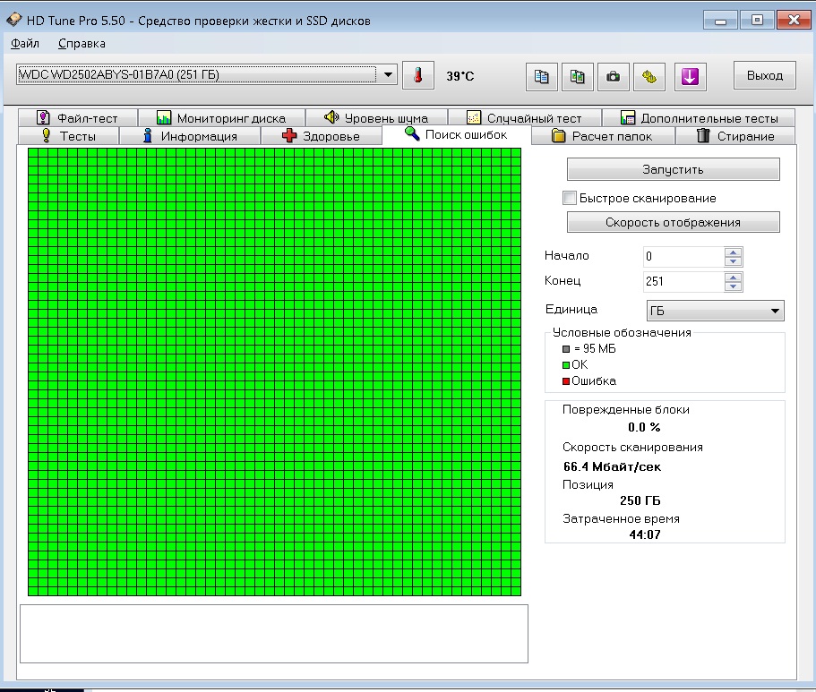The image size is (816, 692).
Task: Increase the Конец value with up arrow
Action: pyautogui.click(x=733, y=278)
